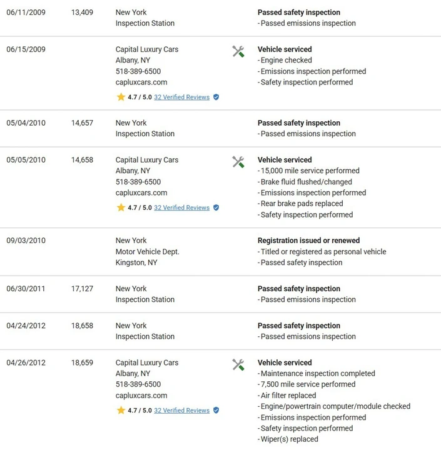Click the 06/11/2009 date entry

(26, 12)
